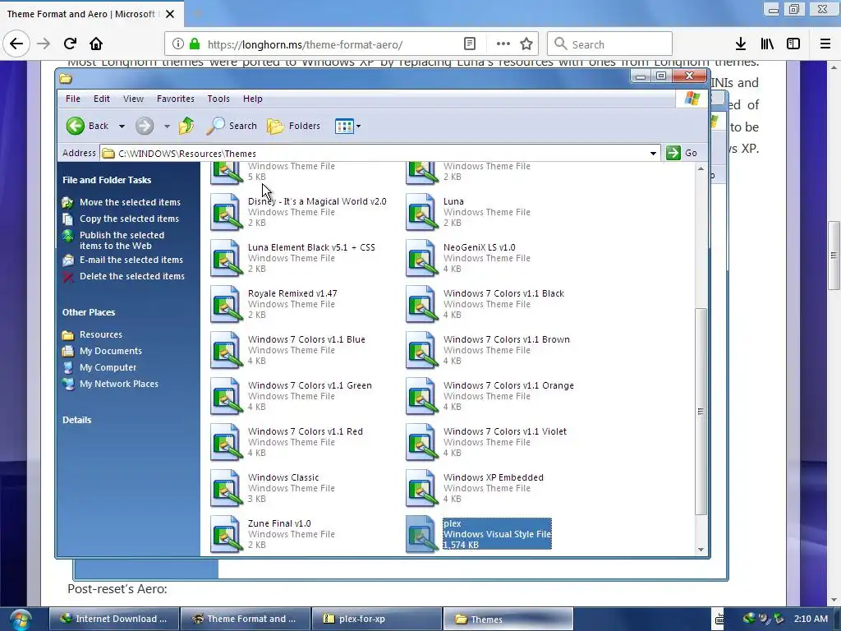
Task: Select Disney It's a Magical World theme icon
Action: [226, 213]
